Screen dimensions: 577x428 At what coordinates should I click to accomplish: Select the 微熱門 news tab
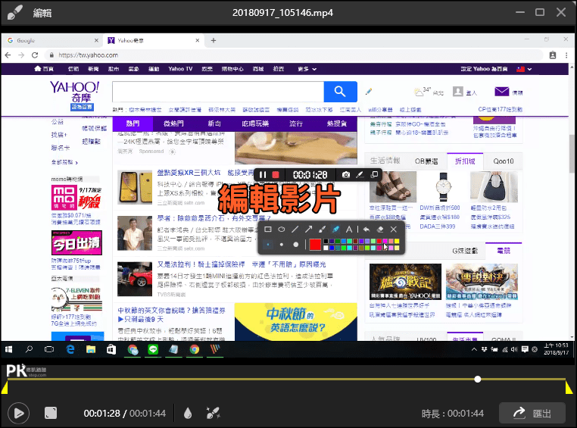(x=173, y=123)
